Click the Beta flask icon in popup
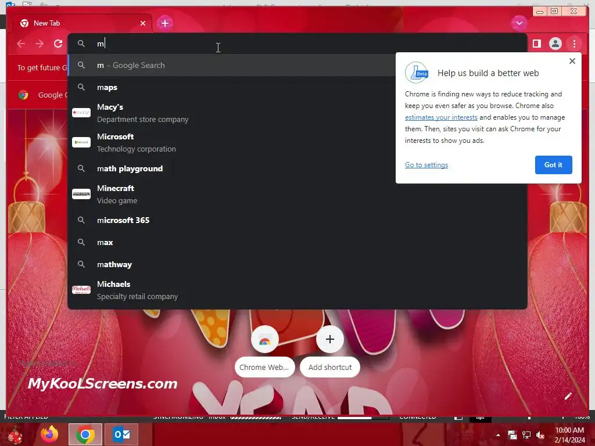The width and height of the screenshot is (595, 446). click(x=417, y=72)
